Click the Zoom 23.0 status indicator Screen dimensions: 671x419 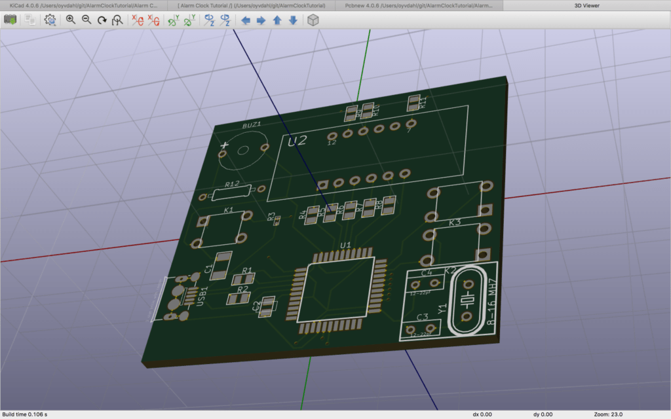609,414
